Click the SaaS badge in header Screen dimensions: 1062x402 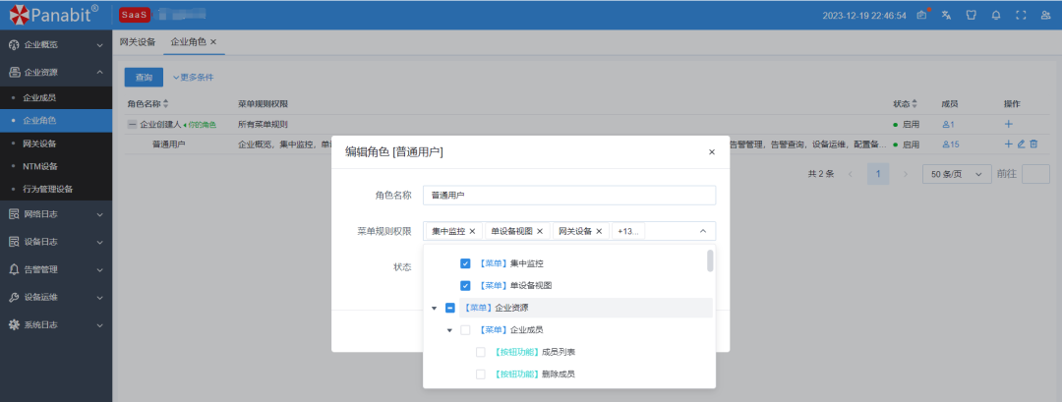(x=134, y=15)
